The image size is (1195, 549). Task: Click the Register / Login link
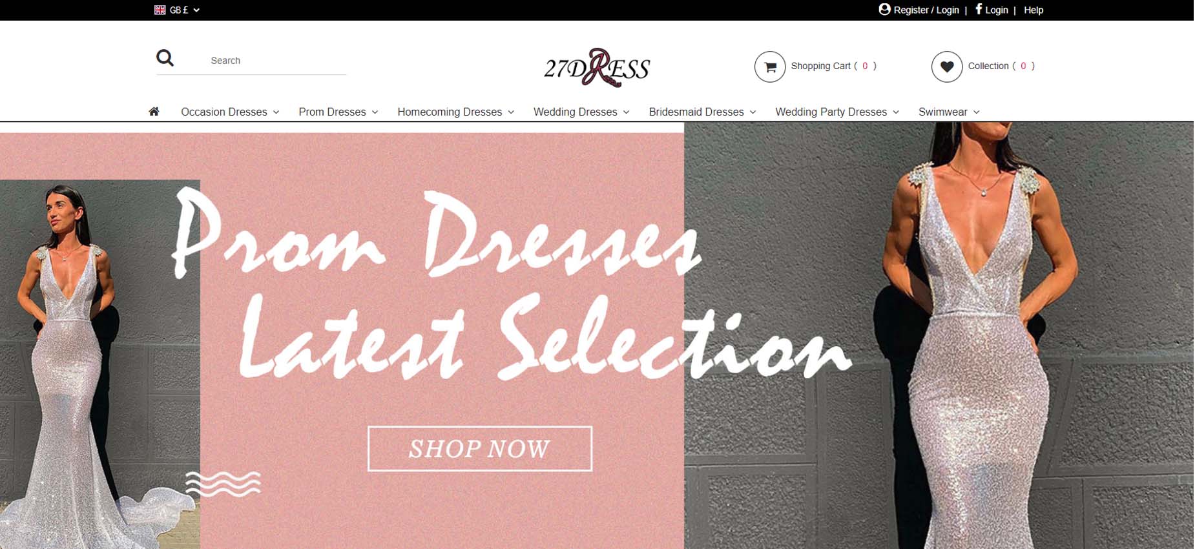926,10
